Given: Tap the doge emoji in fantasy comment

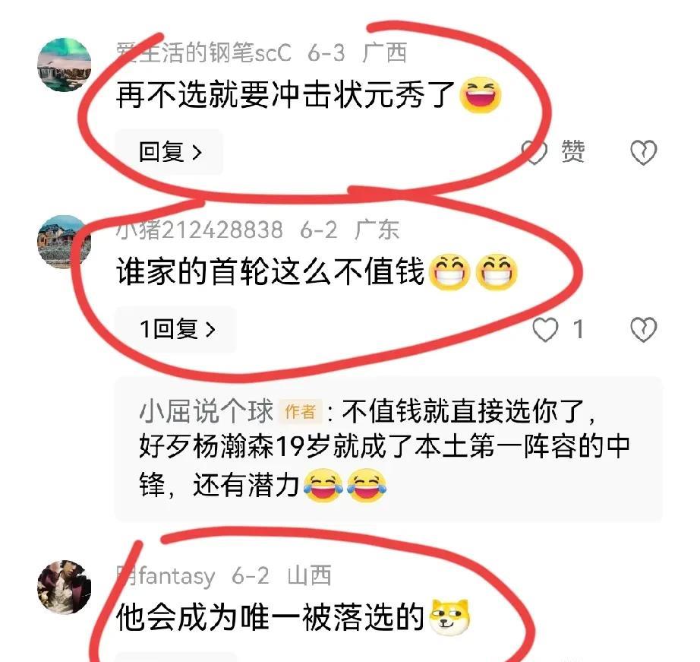Looking at the screenshot, I should [449, 618].
